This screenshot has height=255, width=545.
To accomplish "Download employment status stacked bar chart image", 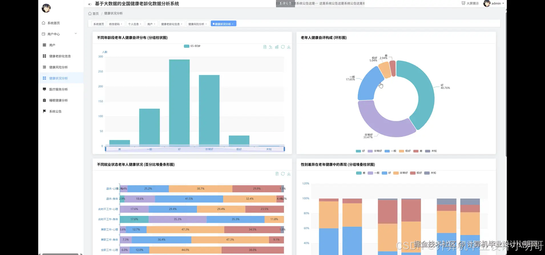I will tap(289, 174).
